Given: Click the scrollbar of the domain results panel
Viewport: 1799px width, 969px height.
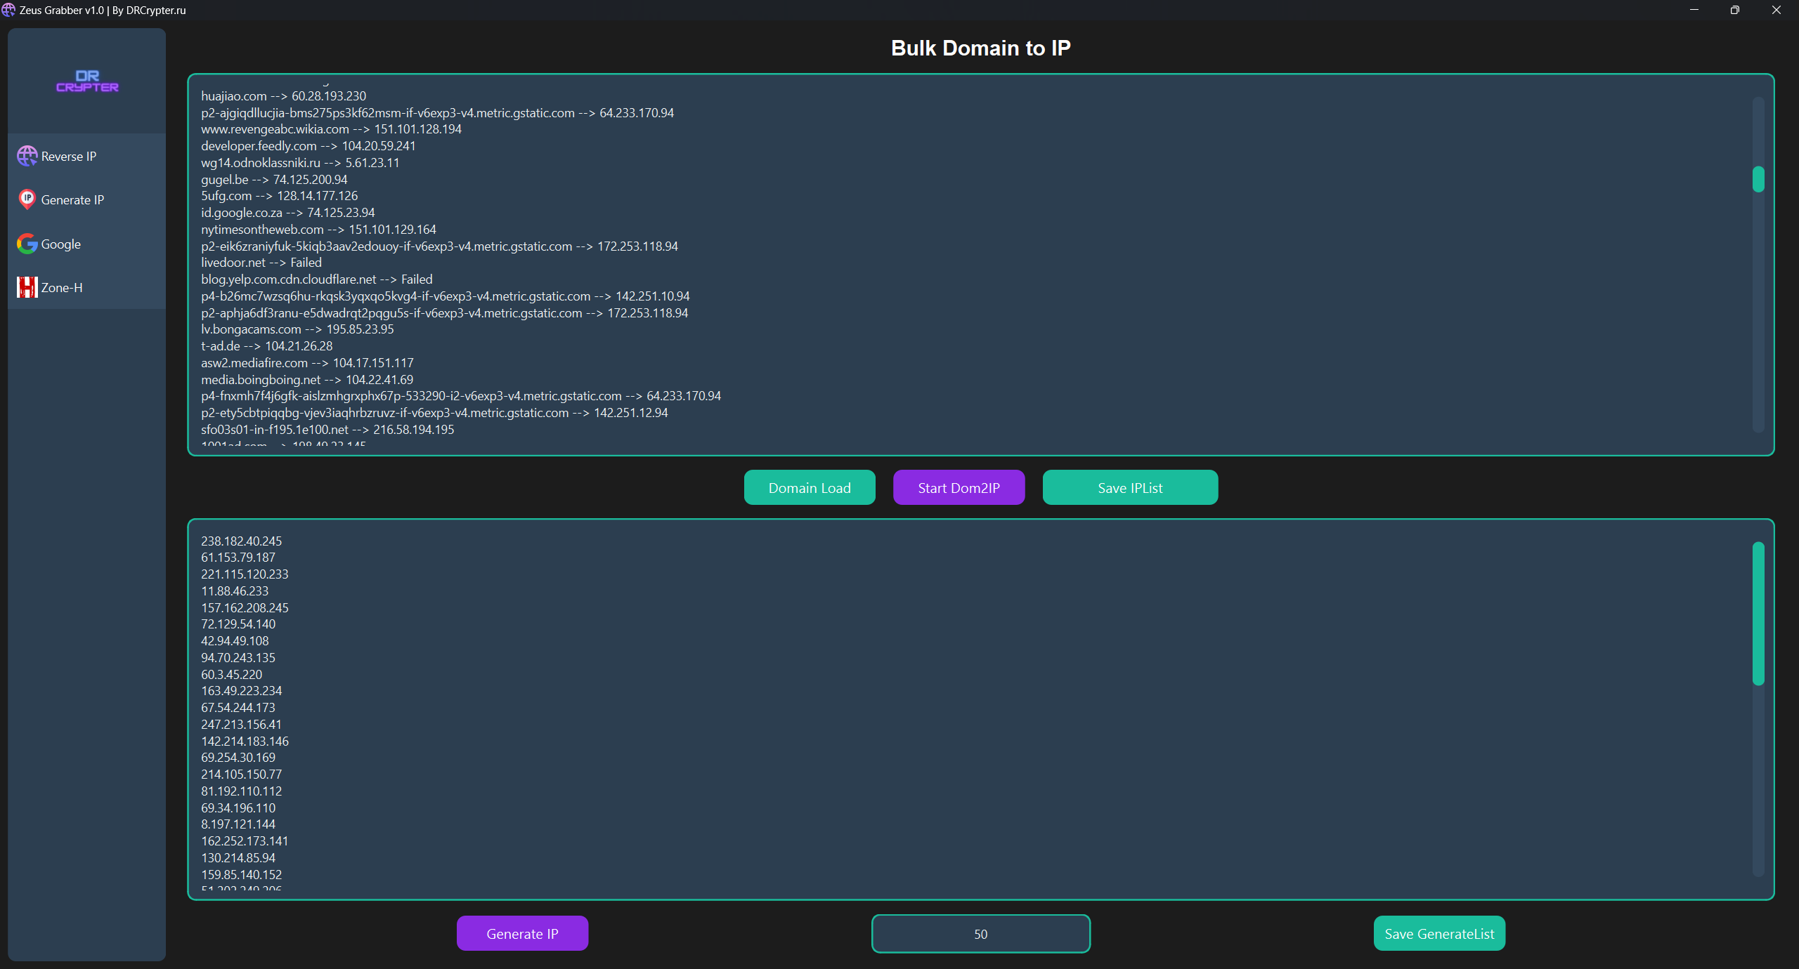Looking at the screenshot, I should [x=1758, y=180].
